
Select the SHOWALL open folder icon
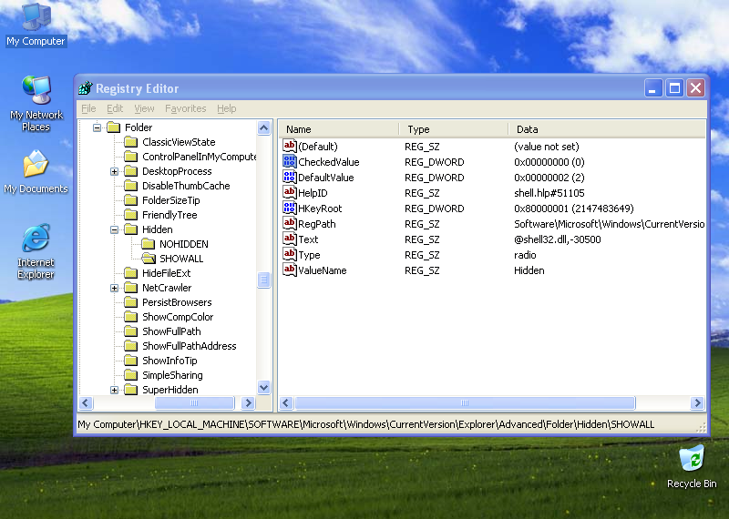coord(149,259)
